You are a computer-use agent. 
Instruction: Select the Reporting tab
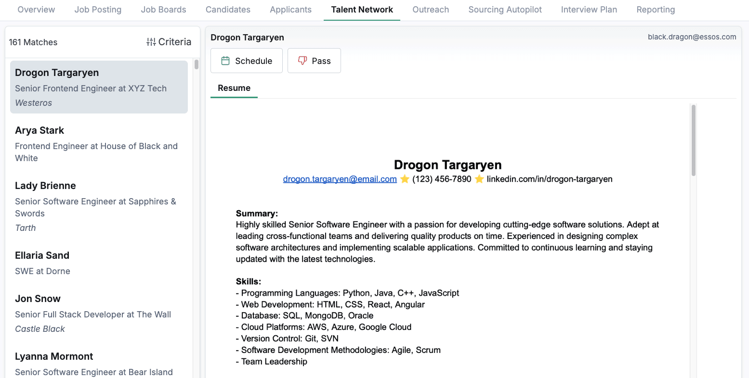656,10
